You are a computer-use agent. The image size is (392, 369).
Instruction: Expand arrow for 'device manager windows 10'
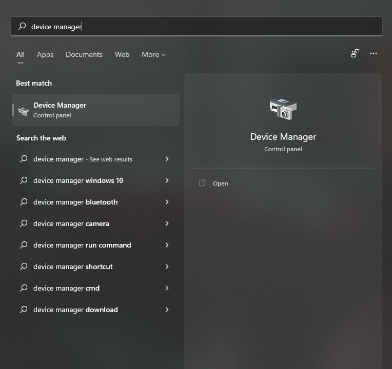pyautogui.click(x=167, y=180)
